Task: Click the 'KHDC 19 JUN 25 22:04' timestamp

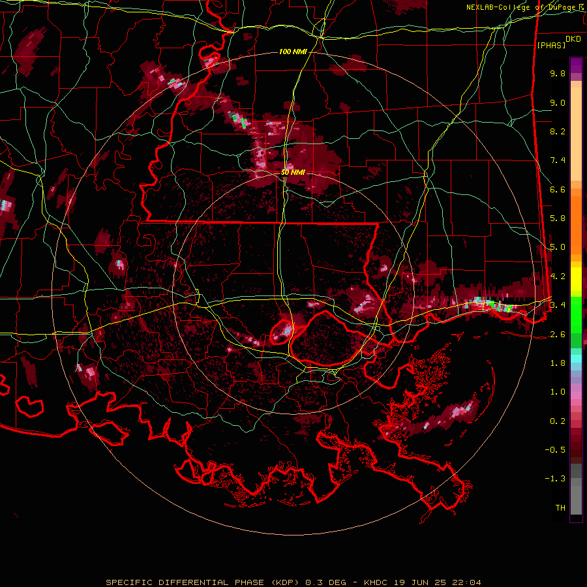Action: (423, 582)
